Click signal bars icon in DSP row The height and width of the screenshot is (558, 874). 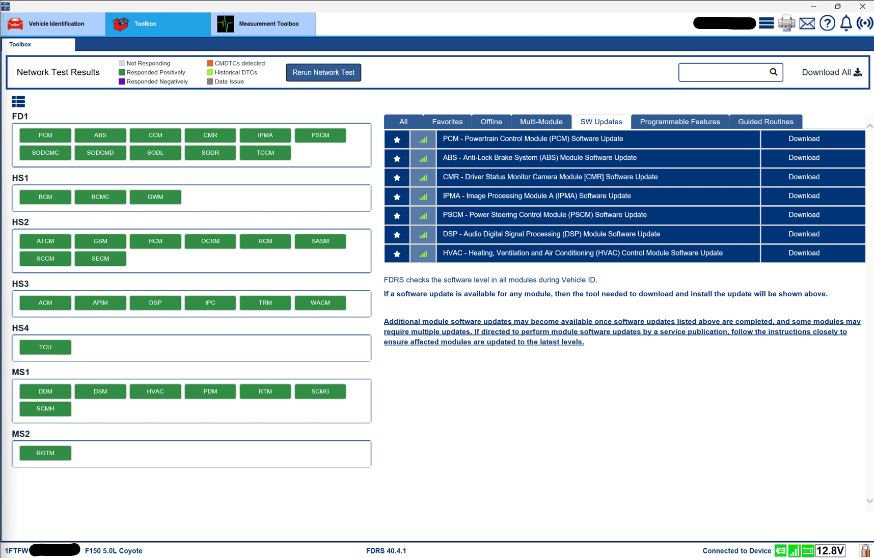click(423, 235)
